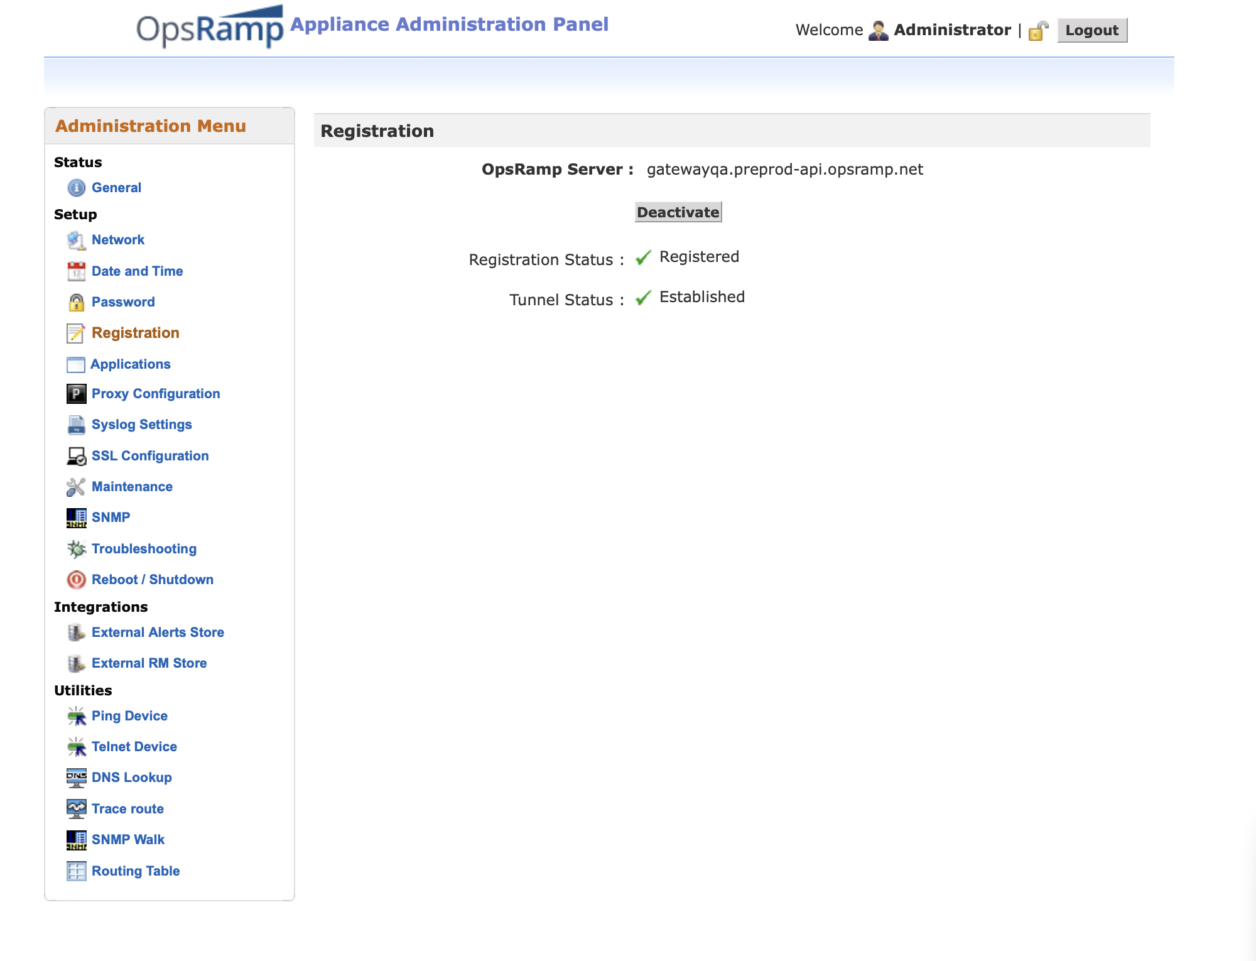Click the DNS Lookup monitor icon
The image size is (1256, 961).
pos(76,778)
